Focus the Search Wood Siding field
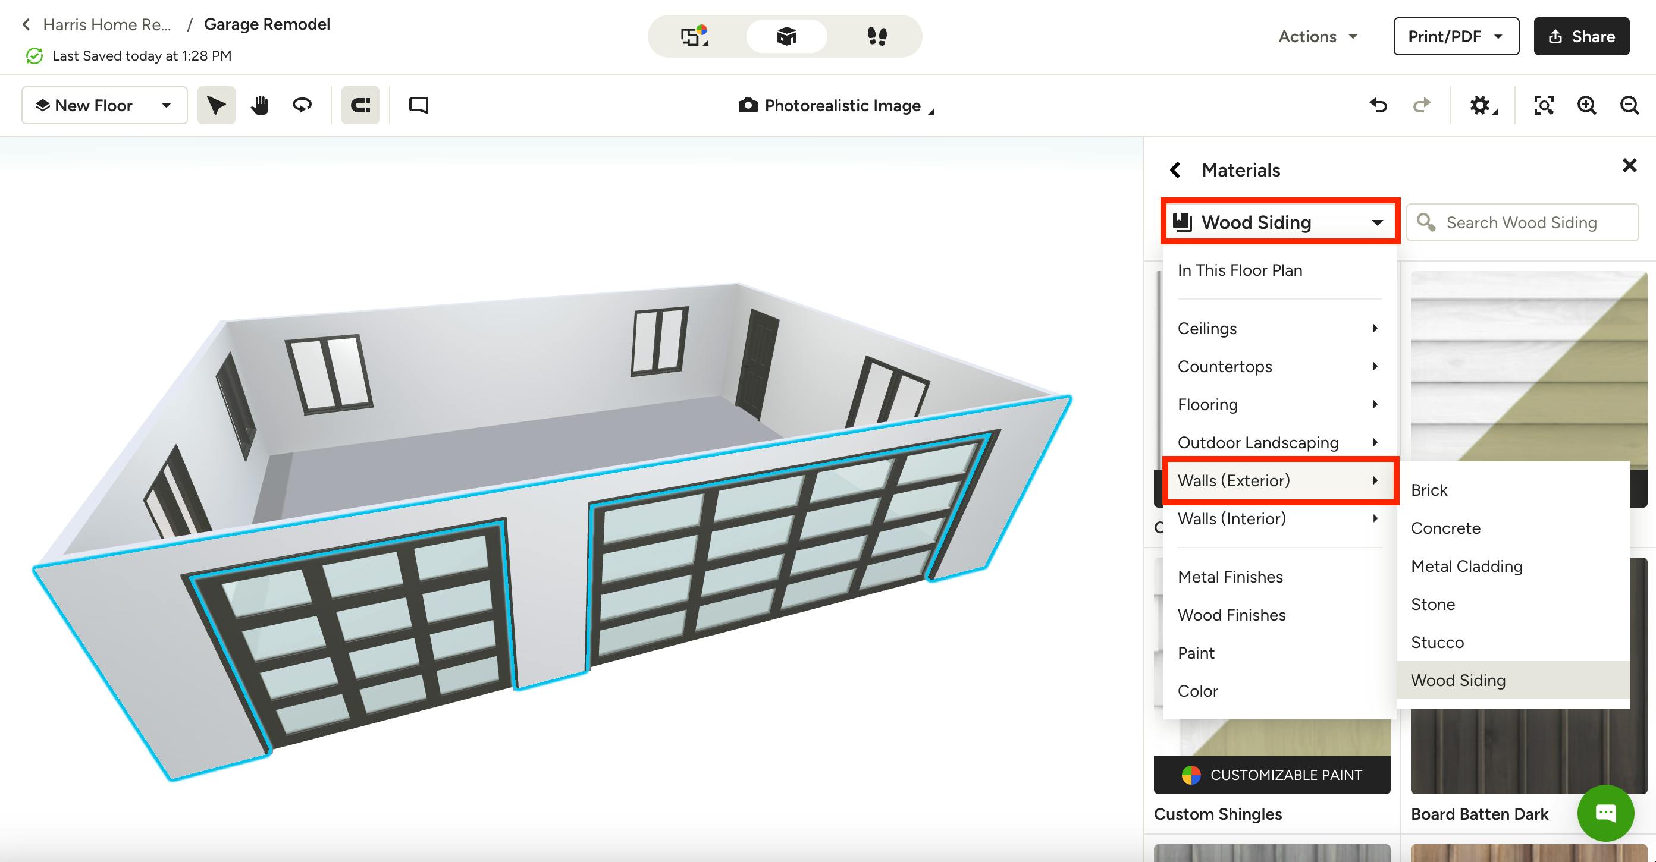The height and width of the screenshot is (862, 1656). click(1522, 222)
